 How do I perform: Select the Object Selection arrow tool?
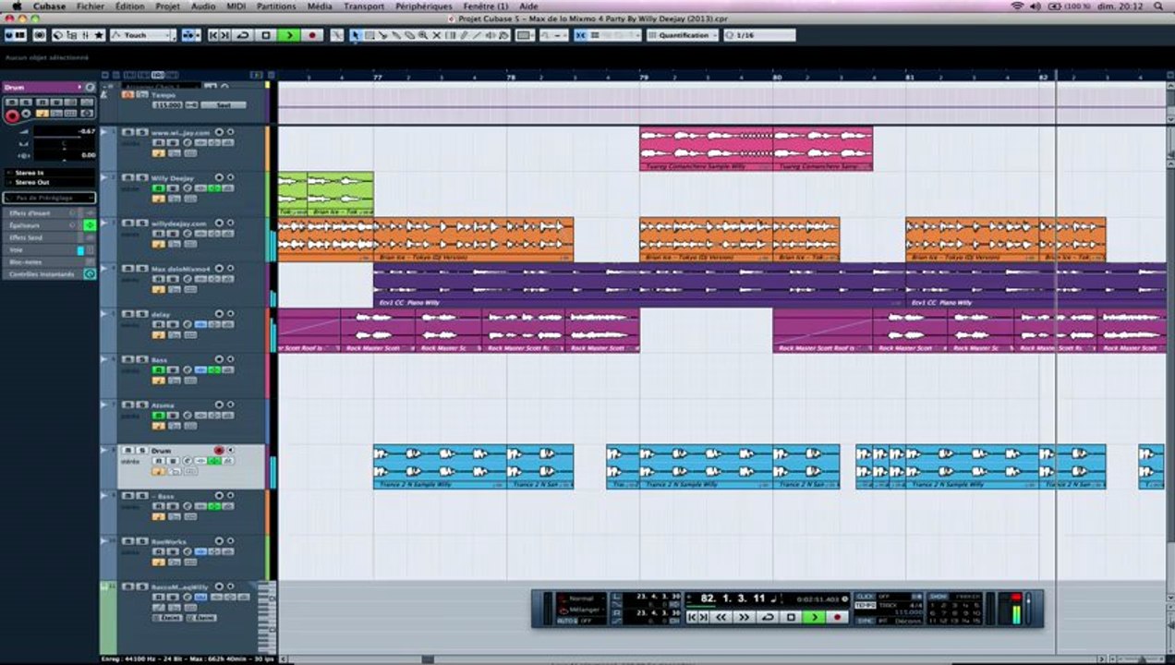click(355, 35)
